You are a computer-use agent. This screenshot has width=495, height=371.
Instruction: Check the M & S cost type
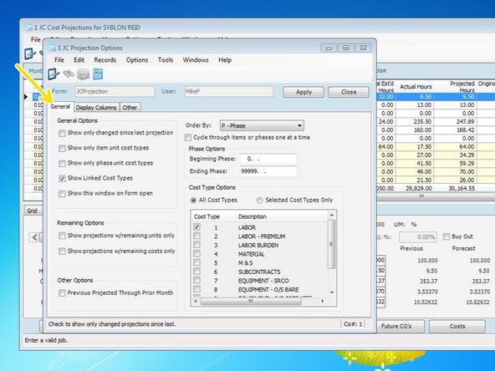tap(196, 262)
